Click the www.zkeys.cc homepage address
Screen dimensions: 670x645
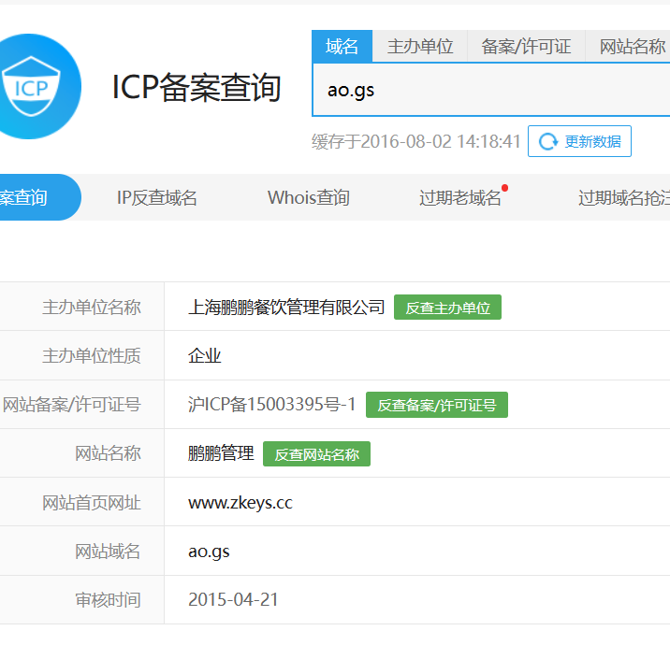240,503
